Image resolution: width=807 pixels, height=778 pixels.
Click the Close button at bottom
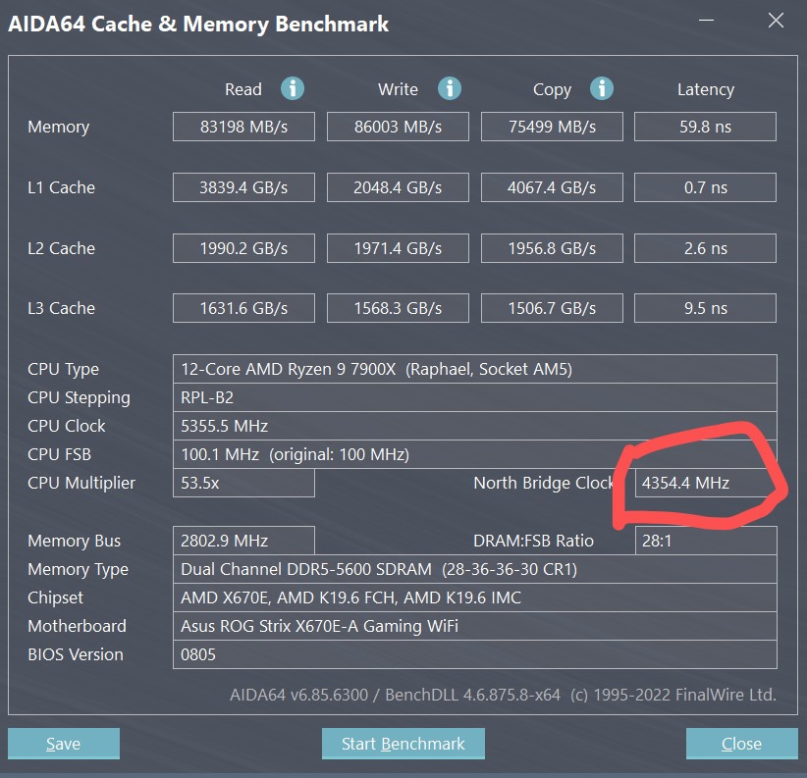741,744
